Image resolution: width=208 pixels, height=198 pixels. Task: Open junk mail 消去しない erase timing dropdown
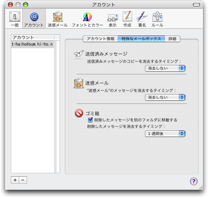[165, 97]
